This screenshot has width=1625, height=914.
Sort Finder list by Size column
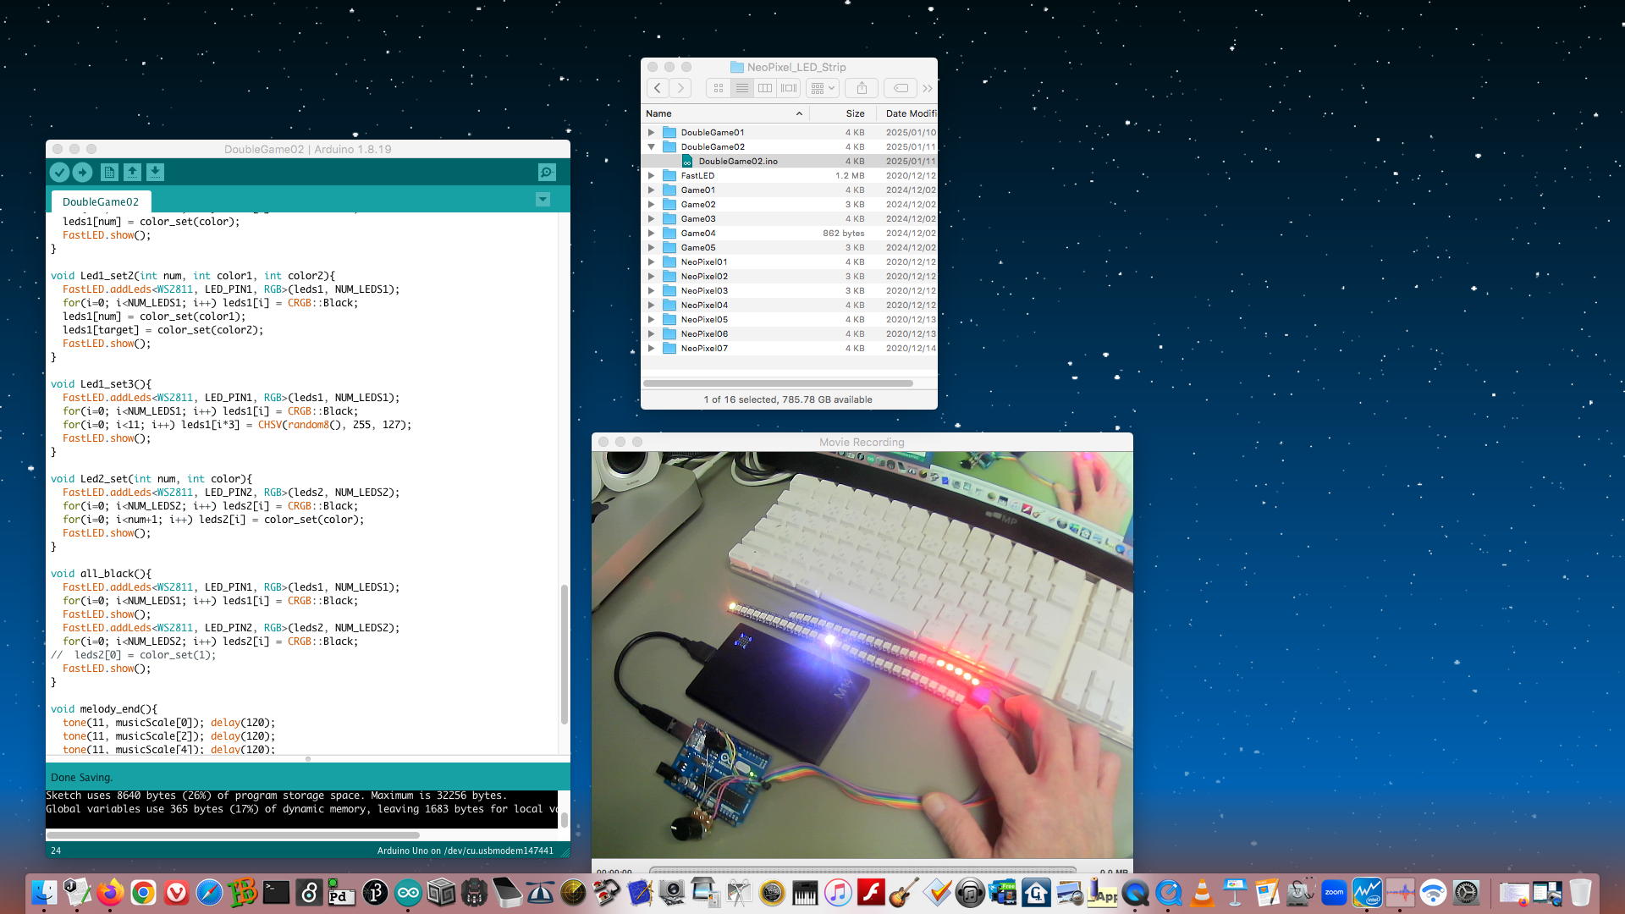click(855, 113)
